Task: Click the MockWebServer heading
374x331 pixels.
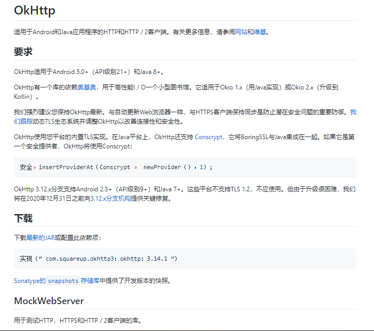Action: (x=49, y=301)
